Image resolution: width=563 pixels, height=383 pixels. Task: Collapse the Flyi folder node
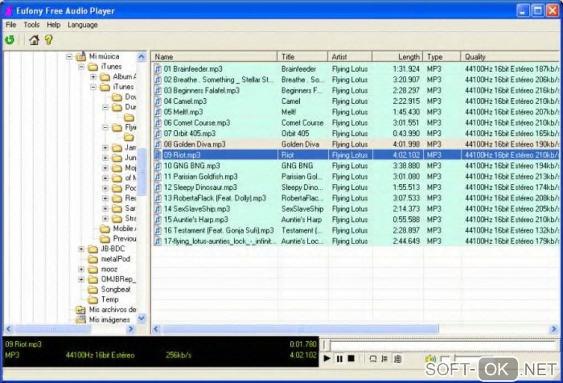105,127
